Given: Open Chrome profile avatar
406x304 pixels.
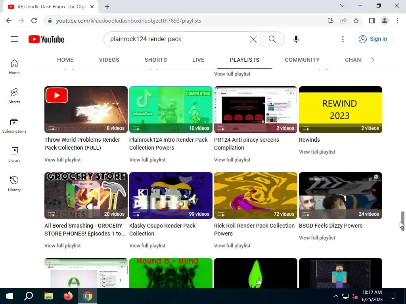Looking at the screenshot, I should point(385,21).
